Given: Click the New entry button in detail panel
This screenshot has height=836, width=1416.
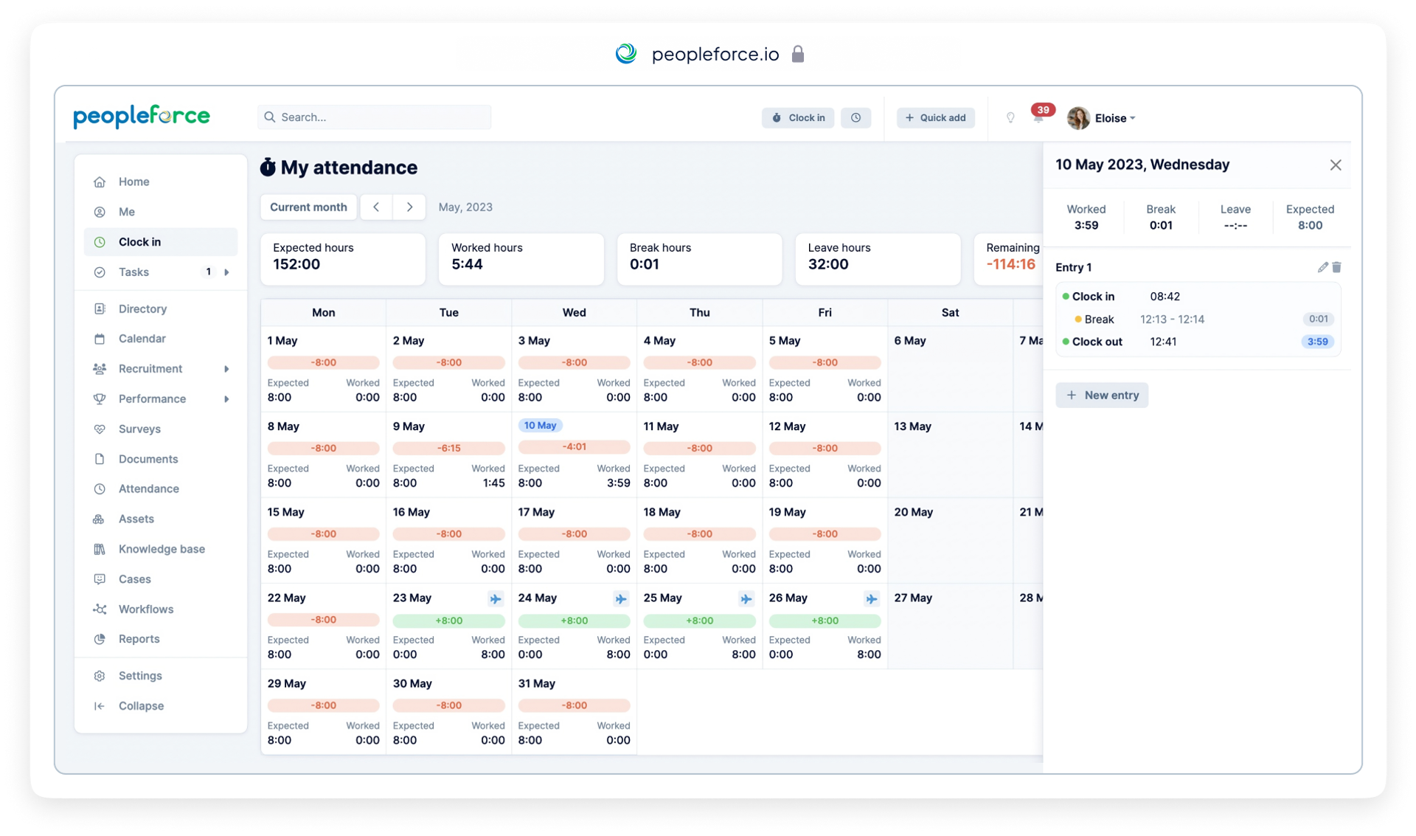Looking at the screenshot, I should (x=1103, y=395).
